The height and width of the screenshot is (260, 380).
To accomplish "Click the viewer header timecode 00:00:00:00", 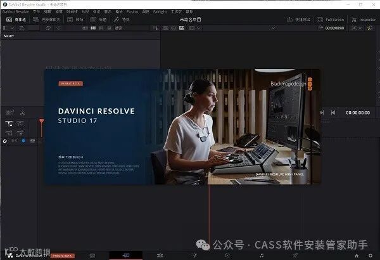I will click(x=334, y=28).
